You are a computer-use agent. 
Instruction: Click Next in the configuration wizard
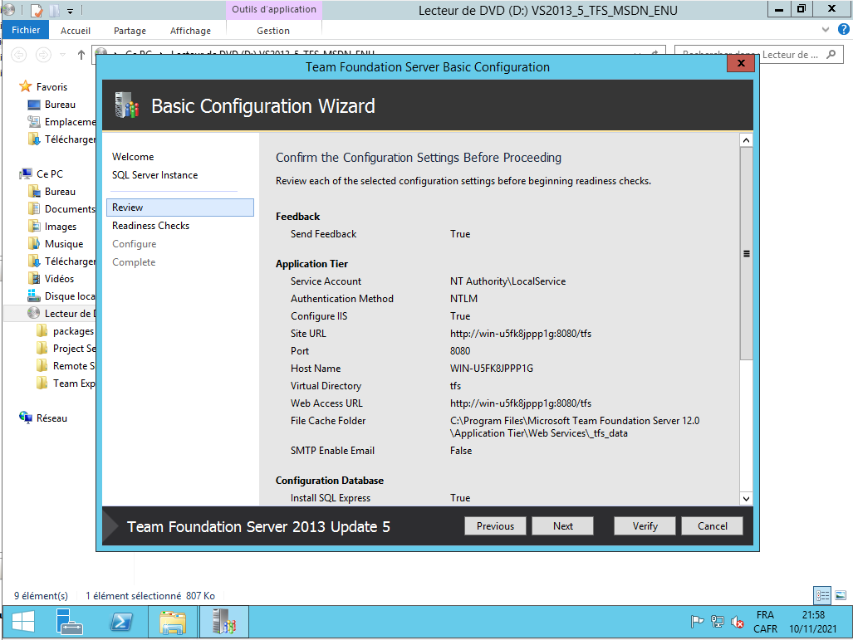point(563,525)
